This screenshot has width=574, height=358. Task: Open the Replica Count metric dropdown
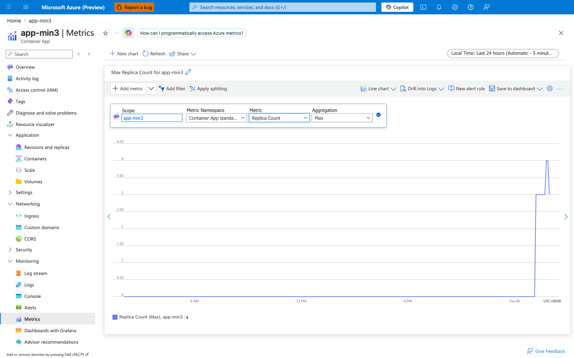pos(279,118)
